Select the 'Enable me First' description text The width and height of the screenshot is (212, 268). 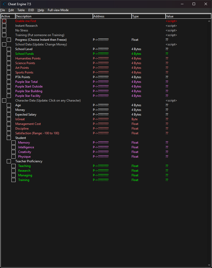tap(26, 21)
